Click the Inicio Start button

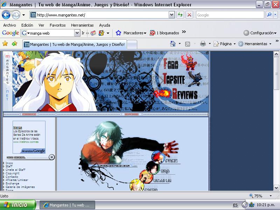click(x=18, y=205)
